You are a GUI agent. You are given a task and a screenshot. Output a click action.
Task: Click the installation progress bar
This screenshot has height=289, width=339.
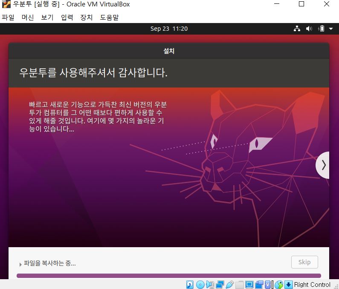click(x=168, y=276)
